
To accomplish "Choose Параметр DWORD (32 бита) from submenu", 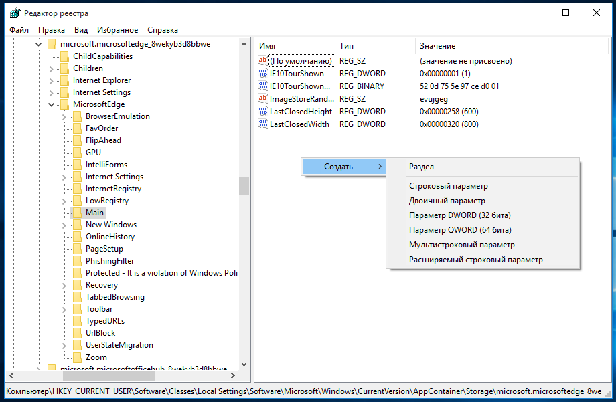I will click(x=459, y=215).
